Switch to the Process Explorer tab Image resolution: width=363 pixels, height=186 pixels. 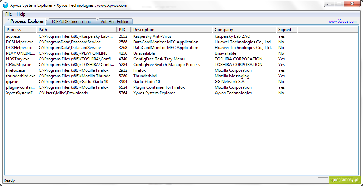point(27,21)
